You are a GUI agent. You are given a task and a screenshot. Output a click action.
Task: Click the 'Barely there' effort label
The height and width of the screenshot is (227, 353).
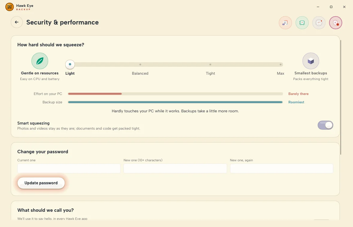coord(298,94)
